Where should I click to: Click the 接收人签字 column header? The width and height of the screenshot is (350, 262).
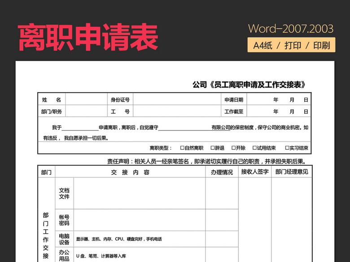pos(255,172)
